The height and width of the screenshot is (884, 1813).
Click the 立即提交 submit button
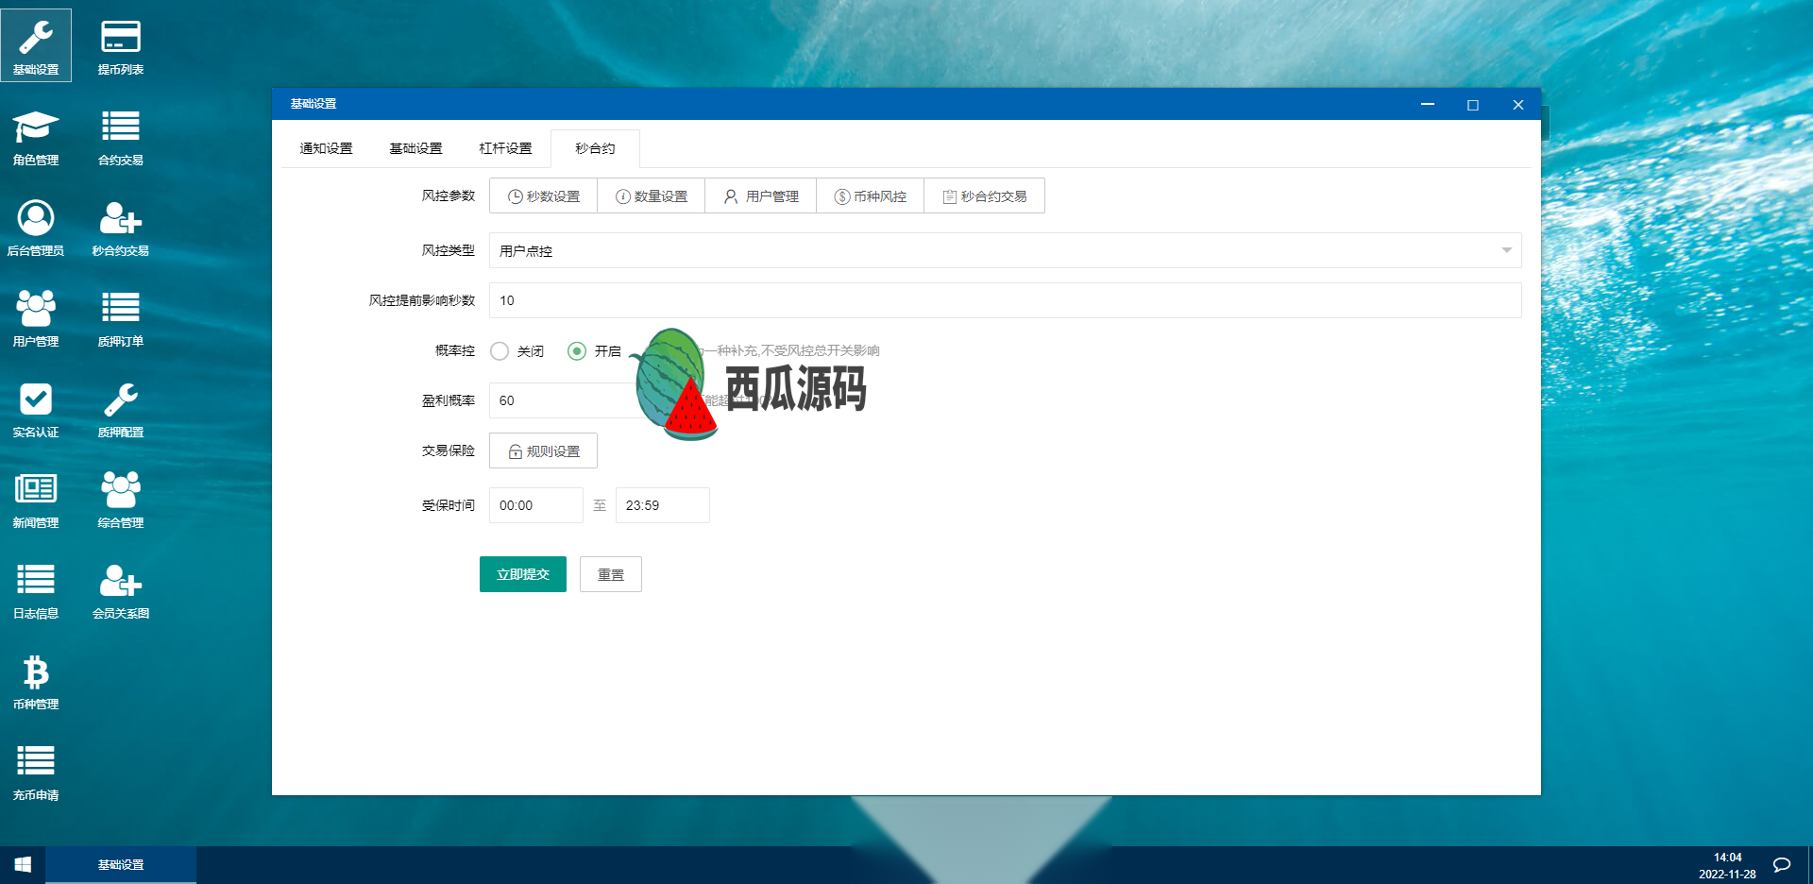pos(523,574)
